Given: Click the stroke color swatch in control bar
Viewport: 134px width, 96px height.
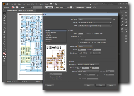Looking at the screenshot, I should pos(17,8).
